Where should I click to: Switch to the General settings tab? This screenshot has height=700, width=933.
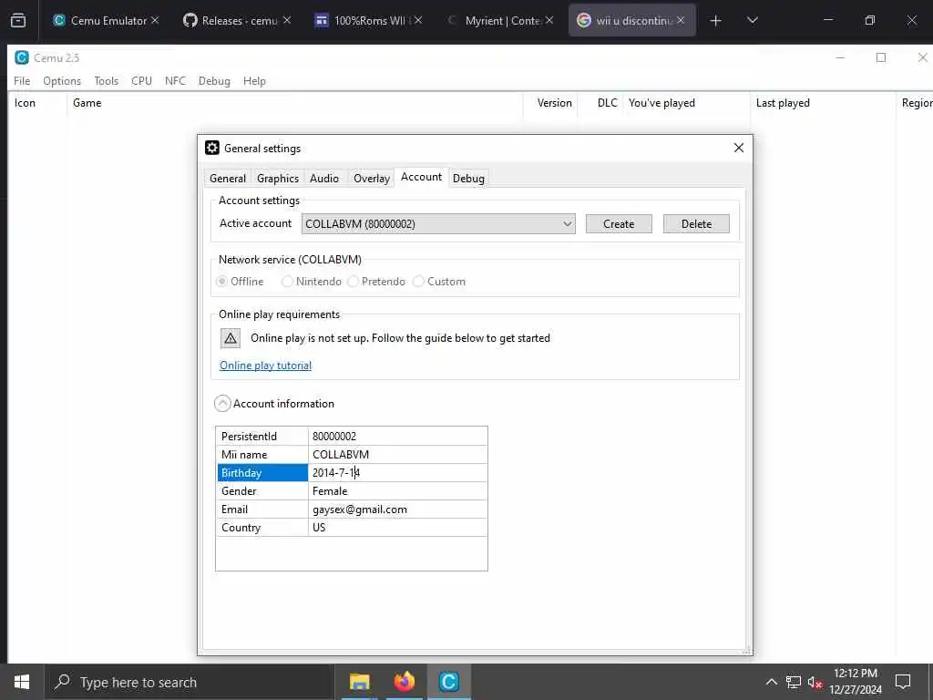coord(227,179)
